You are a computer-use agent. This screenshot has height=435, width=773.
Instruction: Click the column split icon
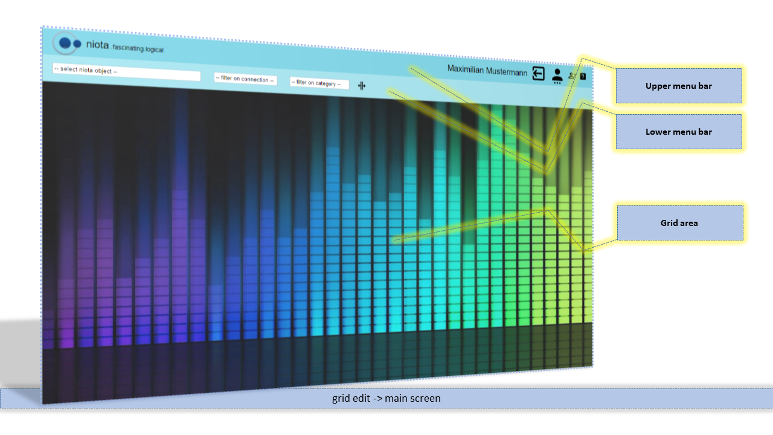point(362,86)
